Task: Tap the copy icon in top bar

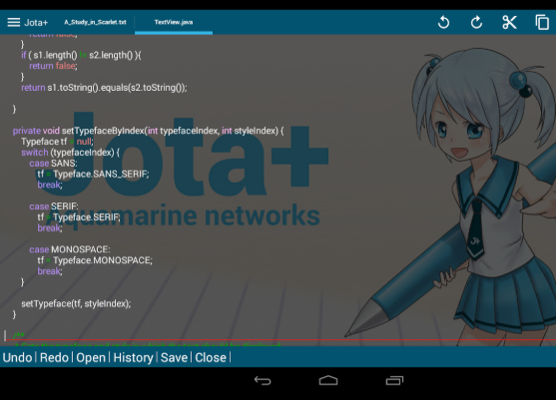Action: (542, 22)
